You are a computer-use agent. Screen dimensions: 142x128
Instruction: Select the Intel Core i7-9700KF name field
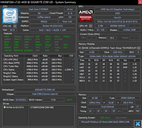(38, 9)
